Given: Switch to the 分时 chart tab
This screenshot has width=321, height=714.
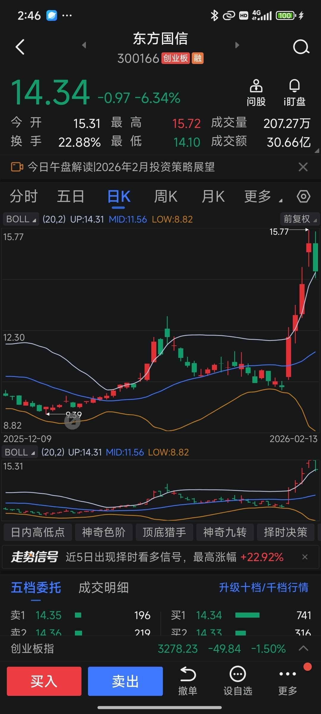Looking at the screenshot, I should pyautogui.click(x=24, y=196).
